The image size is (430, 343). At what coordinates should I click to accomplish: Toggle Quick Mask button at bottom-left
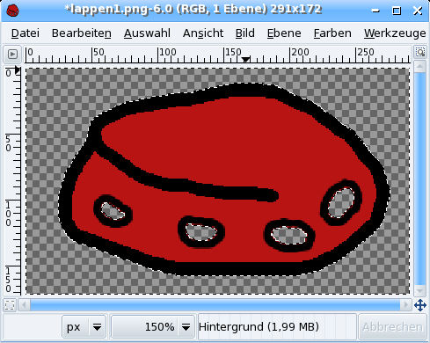pos(10,305)
